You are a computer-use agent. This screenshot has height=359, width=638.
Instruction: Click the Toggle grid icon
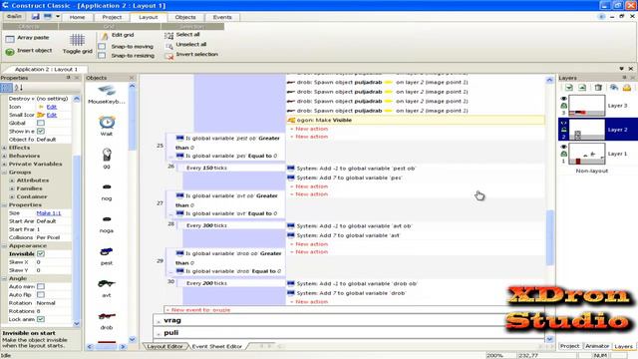(77, 40)
